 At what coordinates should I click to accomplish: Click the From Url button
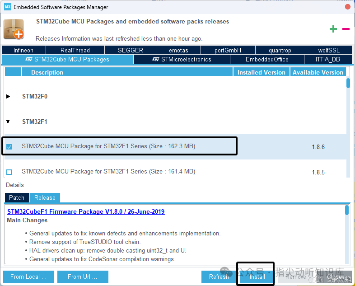pos(83,277)
